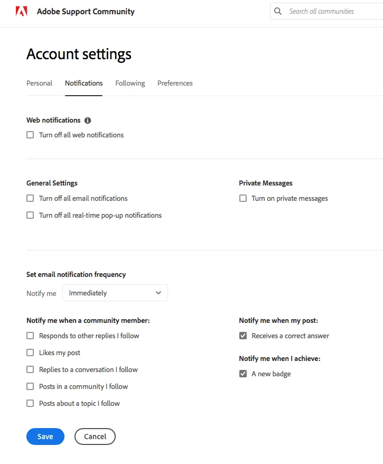Screen dimensions: 383x464
Task: Click the Web notifications info icon
Action: [88, 120]
